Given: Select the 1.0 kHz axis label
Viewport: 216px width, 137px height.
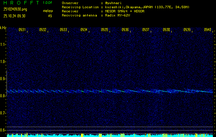Looking at the screenshot, I should click(x=3, y=62).
